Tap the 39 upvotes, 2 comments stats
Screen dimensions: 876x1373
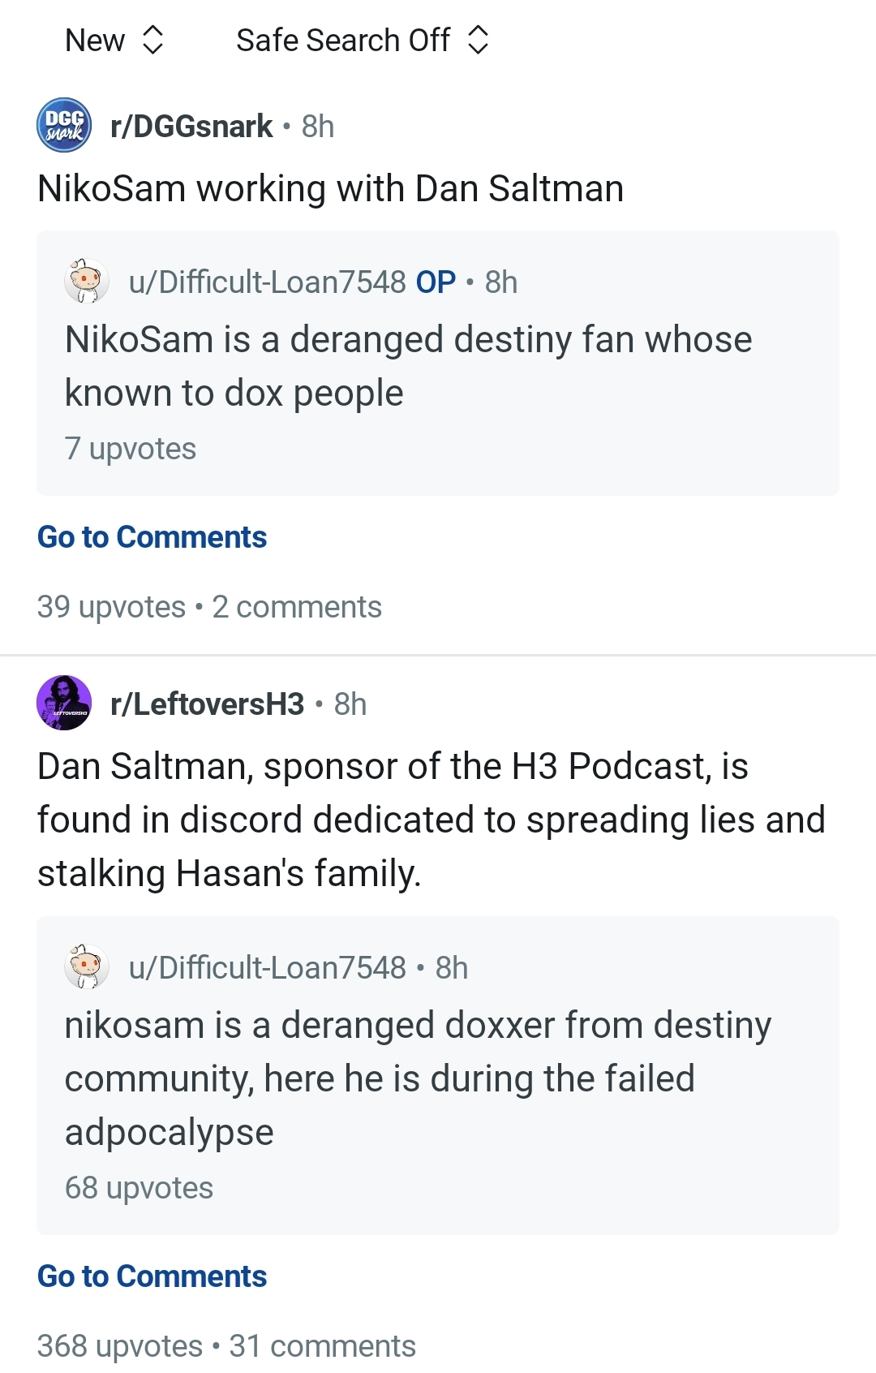tap(209, 607)
